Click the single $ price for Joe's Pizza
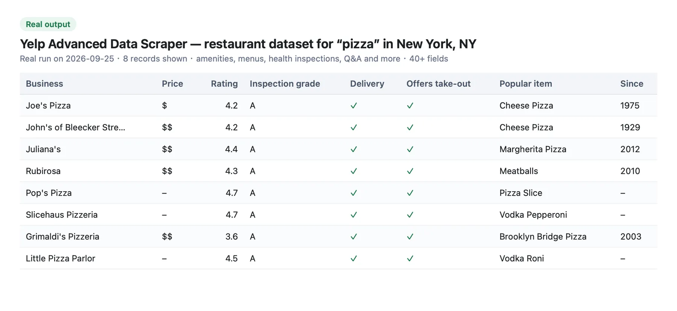Screen dimensions: 677x311 click(164, 105)
